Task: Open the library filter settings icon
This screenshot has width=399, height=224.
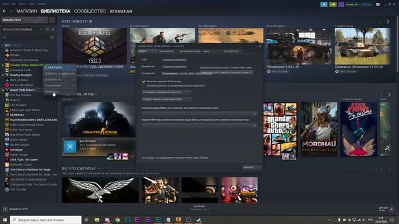Action: coord(52,37)
